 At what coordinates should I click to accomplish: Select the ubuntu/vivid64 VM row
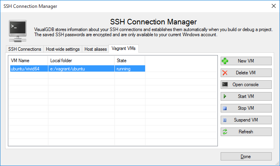coord(77,68)
